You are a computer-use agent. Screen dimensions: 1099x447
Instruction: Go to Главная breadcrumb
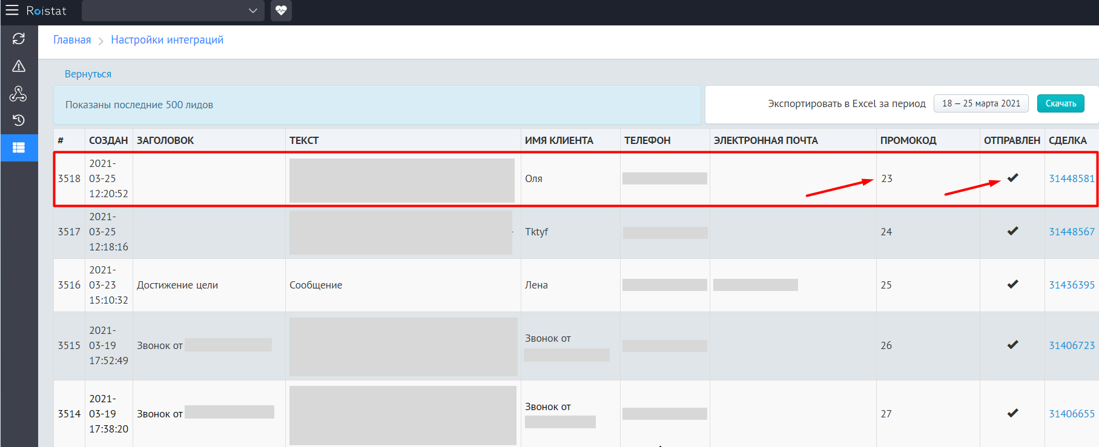click(x=72, y=40)
